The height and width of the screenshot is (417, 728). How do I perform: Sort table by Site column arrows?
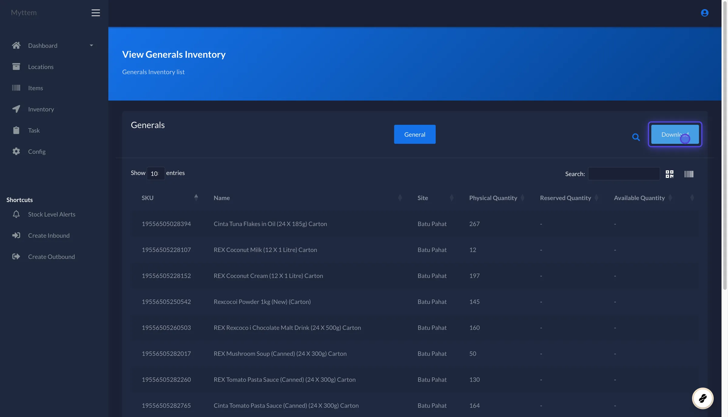pyautogui.click(x=451, y=198)
